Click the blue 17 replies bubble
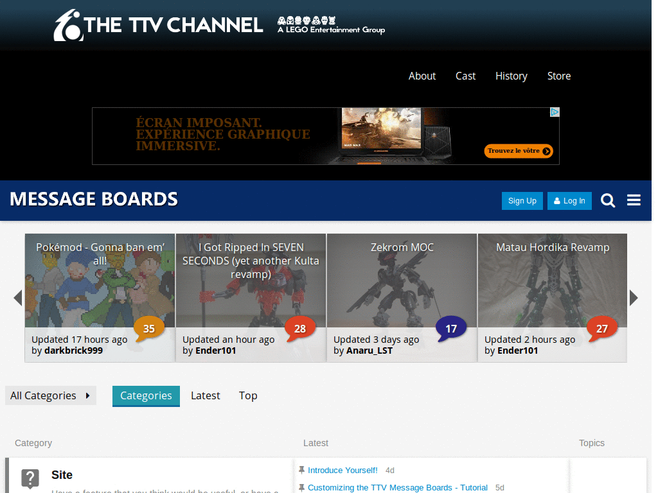This screenshot has width=658, height=493. point(450,329)
